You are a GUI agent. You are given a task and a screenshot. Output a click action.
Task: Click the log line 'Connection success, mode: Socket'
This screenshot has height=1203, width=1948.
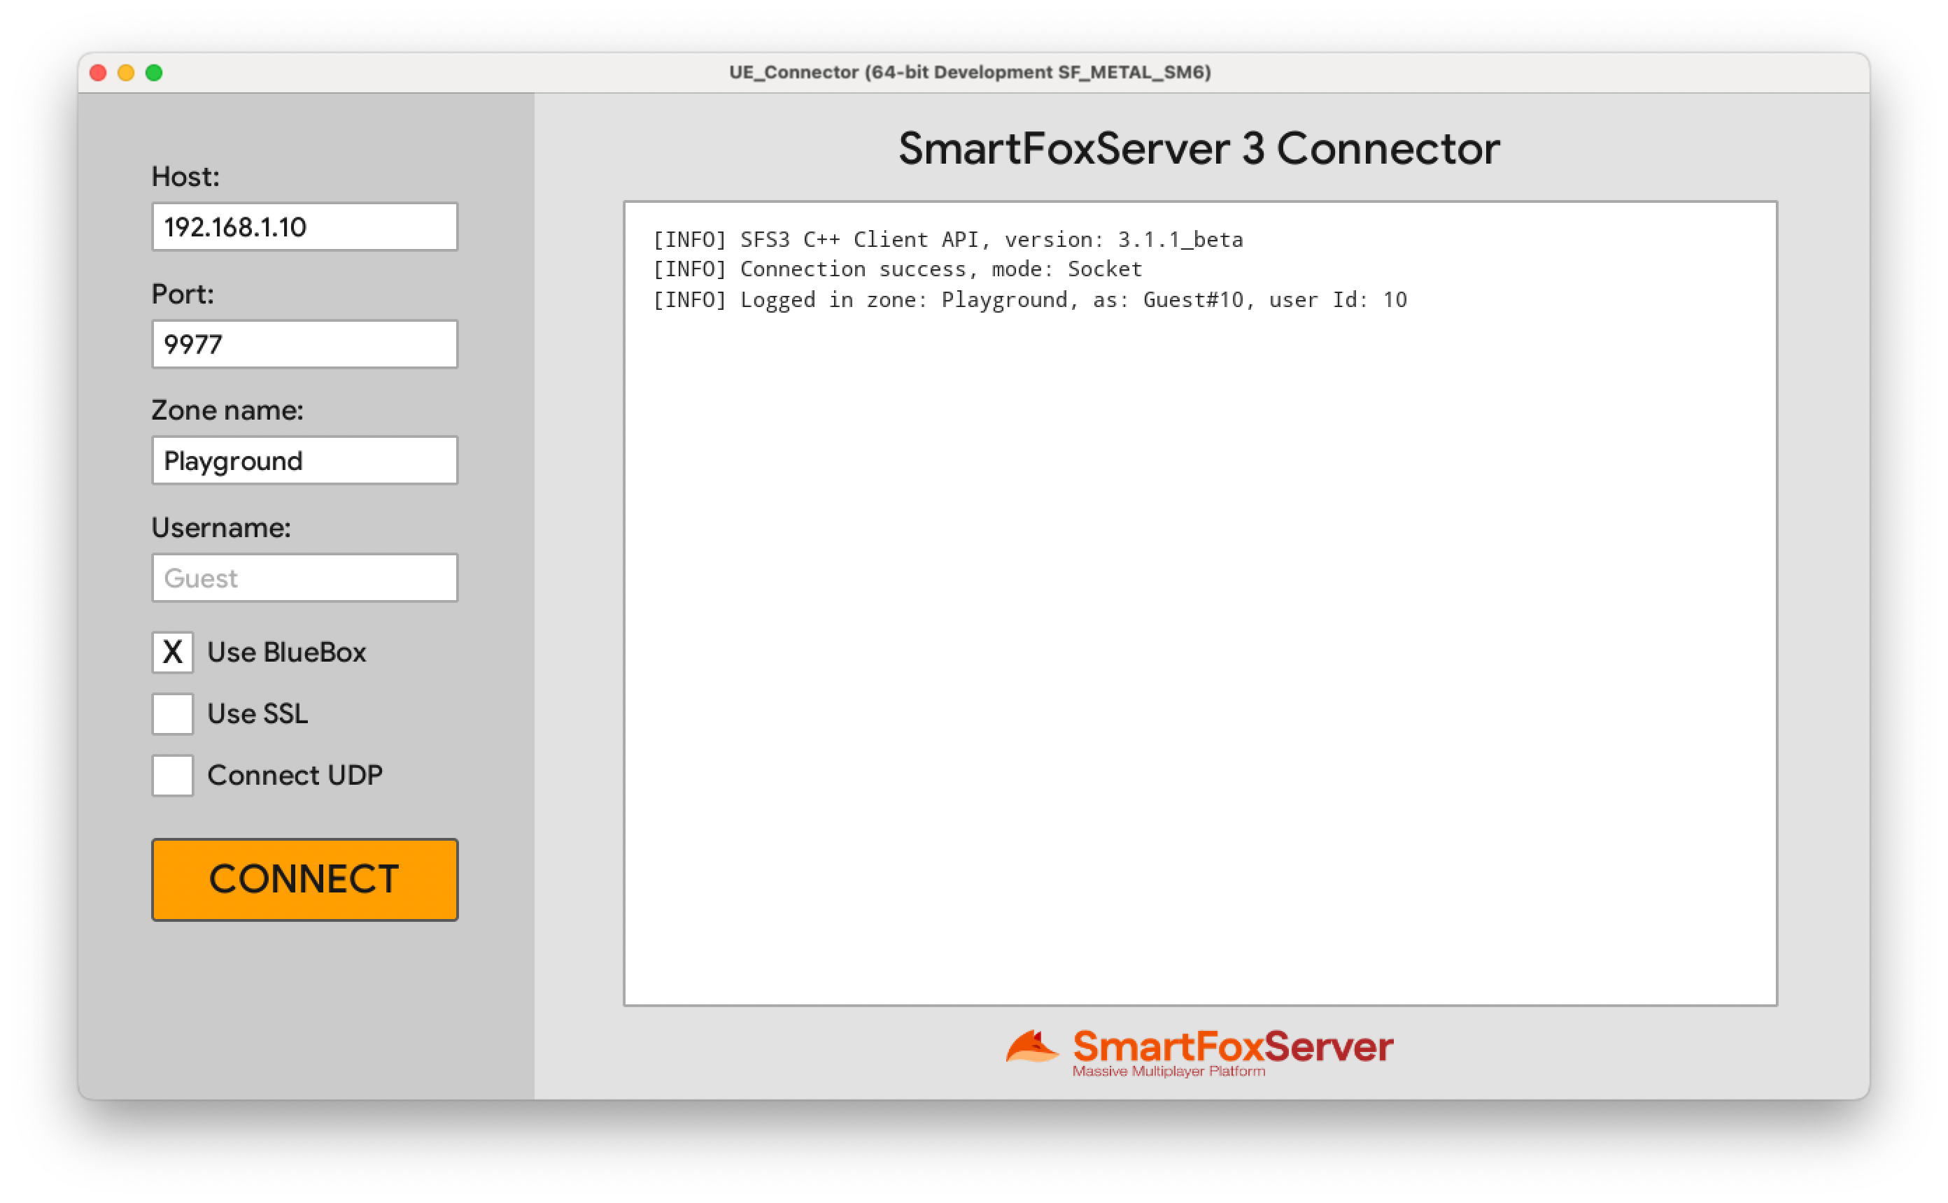pos(898,270)
